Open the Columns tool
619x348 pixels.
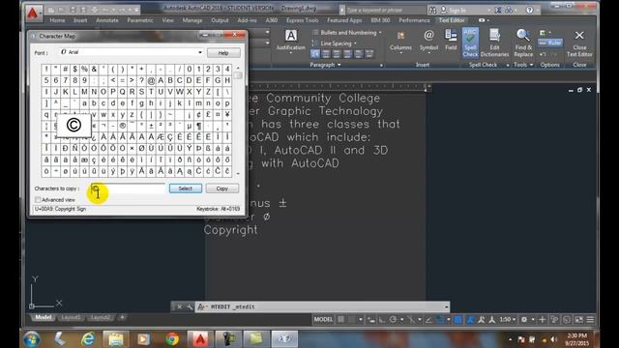pos(400,41)
